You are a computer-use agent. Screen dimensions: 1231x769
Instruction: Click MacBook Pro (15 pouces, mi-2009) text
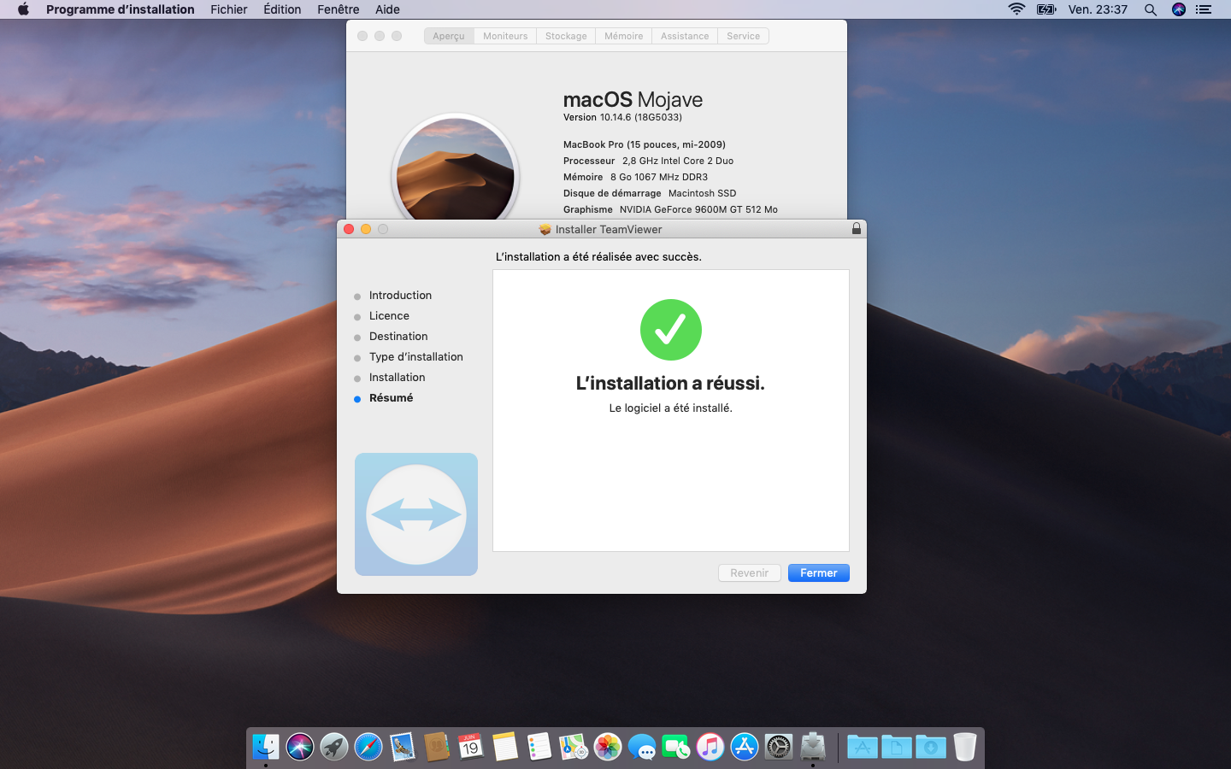pyautogui.click(x=645, y=144)
